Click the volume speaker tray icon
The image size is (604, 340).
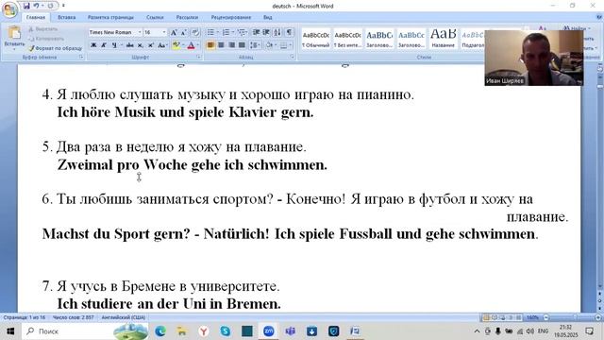(530, 331)
